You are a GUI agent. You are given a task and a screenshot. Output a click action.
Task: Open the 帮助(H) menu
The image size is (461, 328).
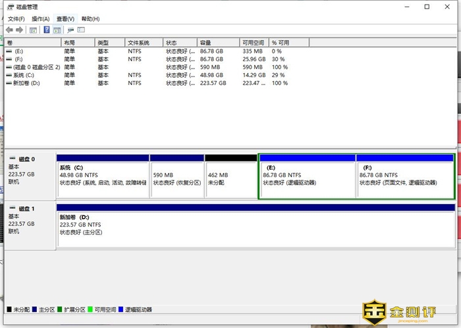point(90,19)
